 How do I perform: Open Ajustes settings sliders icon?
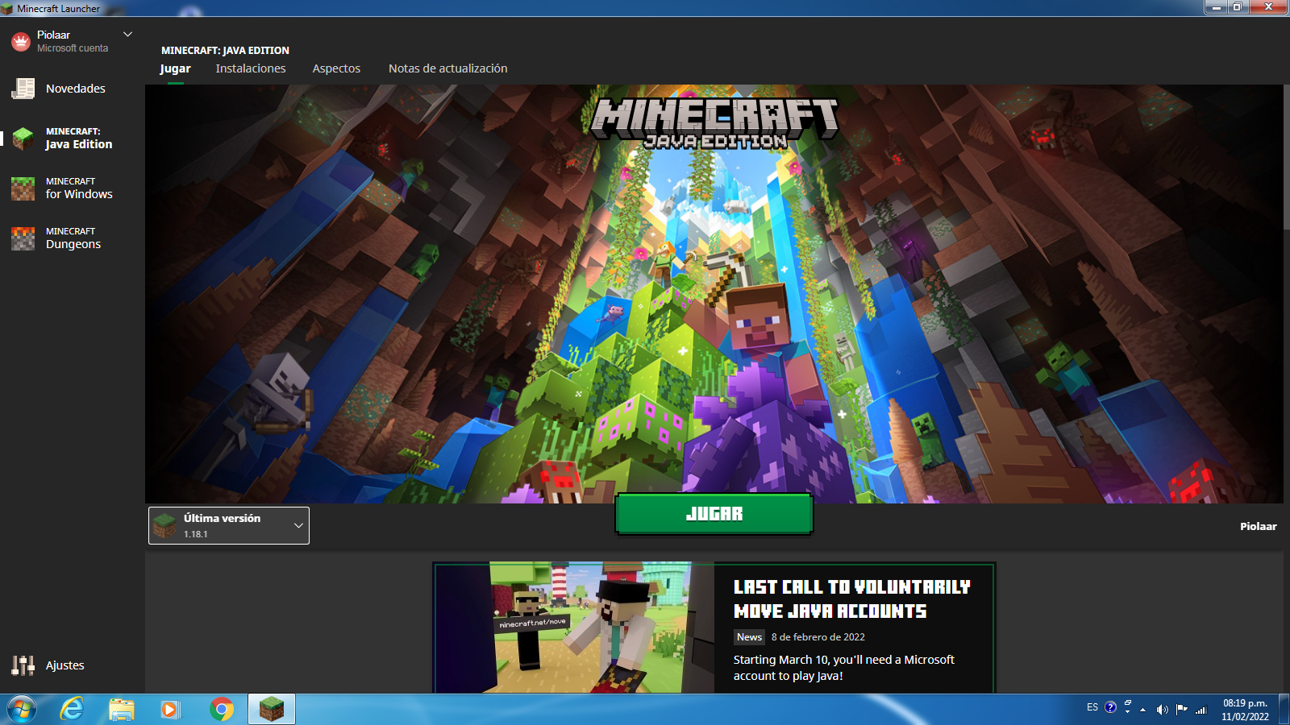click(23, 665)
